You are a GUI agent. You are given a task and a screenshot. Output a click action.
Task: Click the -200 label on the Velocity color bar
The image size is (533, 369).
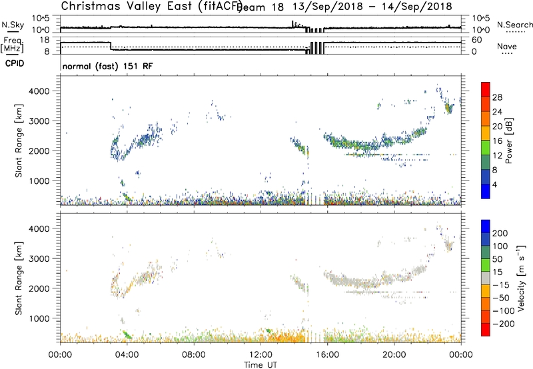coord(504,324)
